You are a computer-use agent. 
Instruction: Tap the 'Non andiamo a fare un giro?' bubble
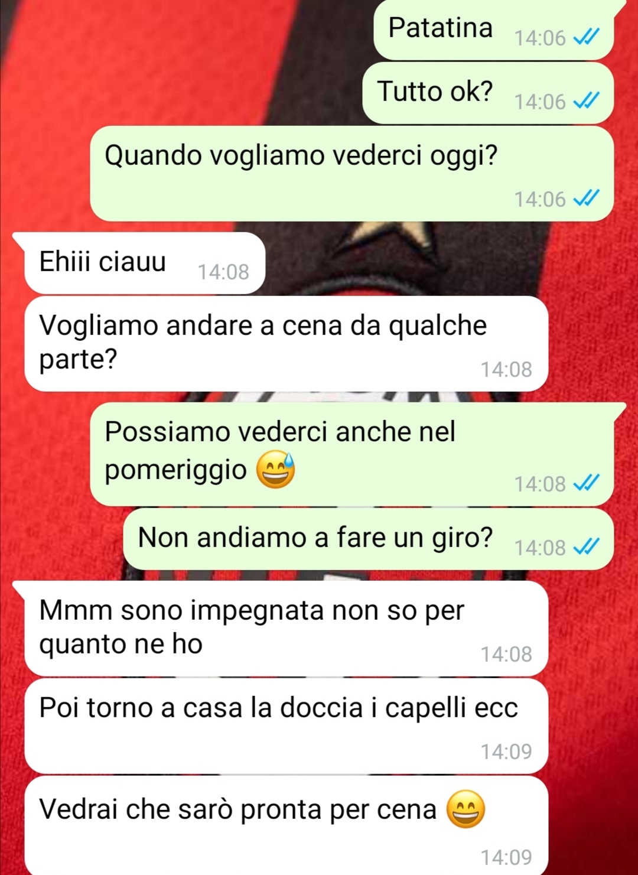click(369, 539)
